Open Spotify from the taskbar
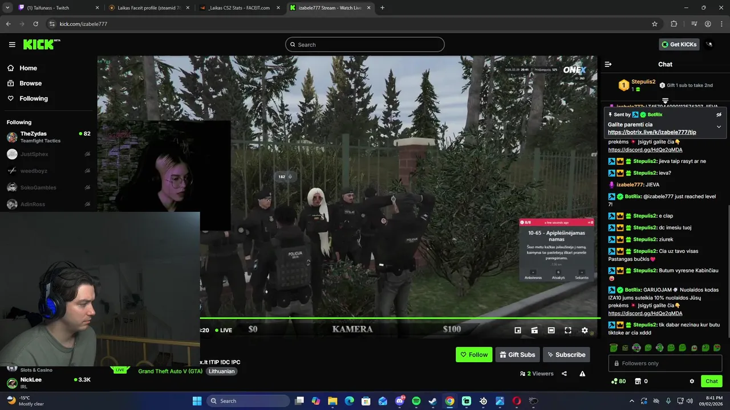730x410 pixels. click(x=416, y=401)
